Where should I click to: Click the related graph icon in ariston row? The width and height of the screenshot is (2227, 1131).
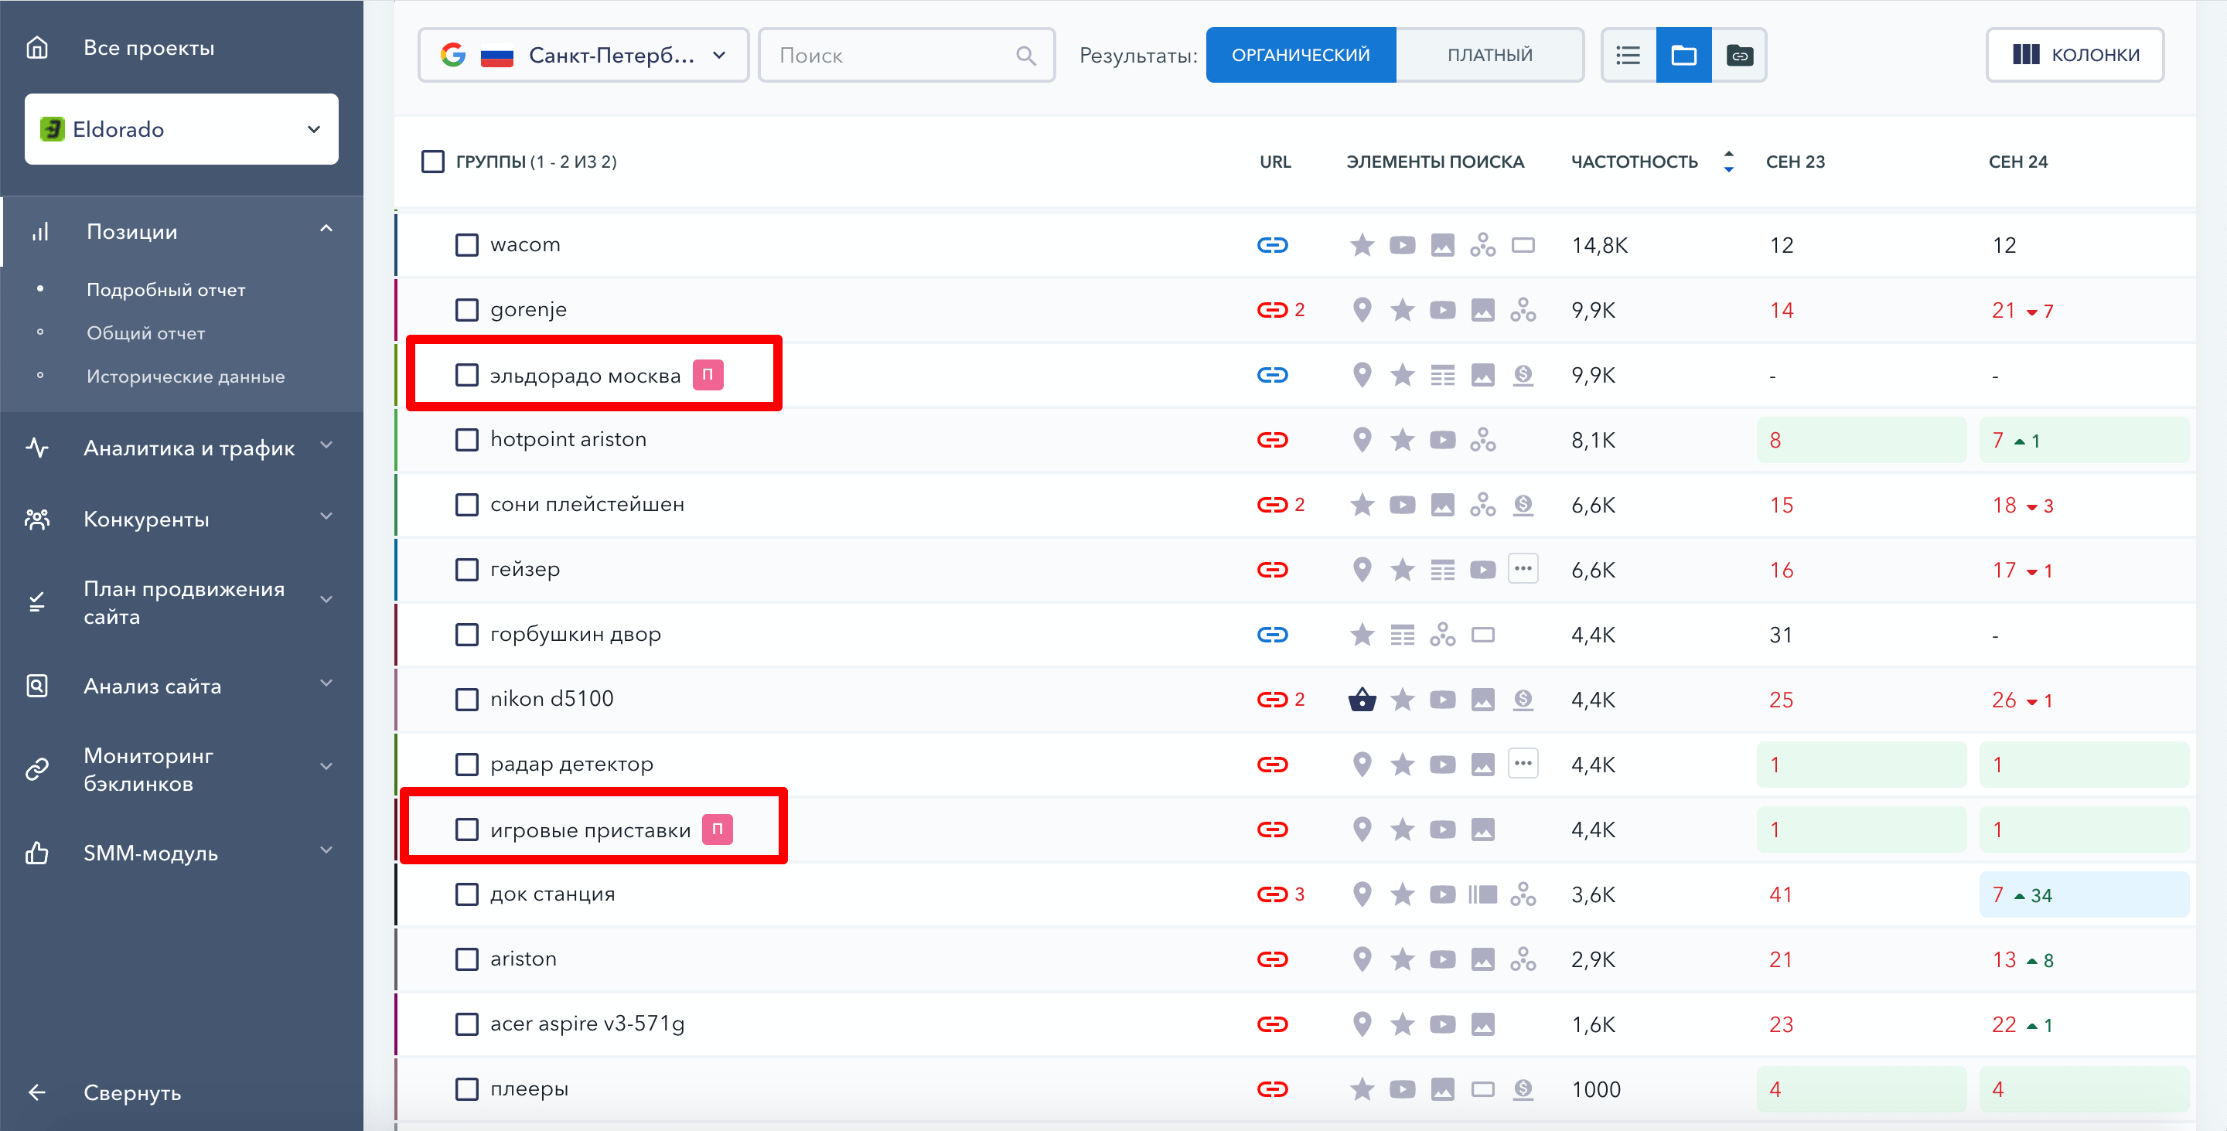tap(1523, 959)
